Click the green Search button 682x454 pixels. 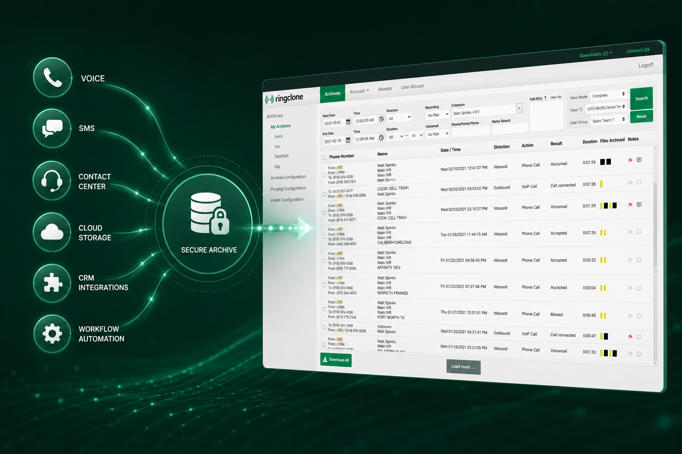click(x=641, y=98)
